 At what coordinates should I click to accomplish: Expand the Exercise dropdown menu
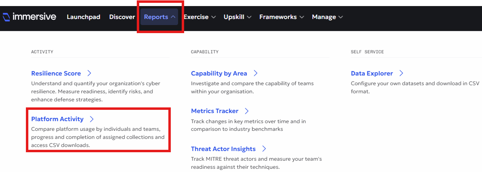pyautogui.click(x=200, y=17)
